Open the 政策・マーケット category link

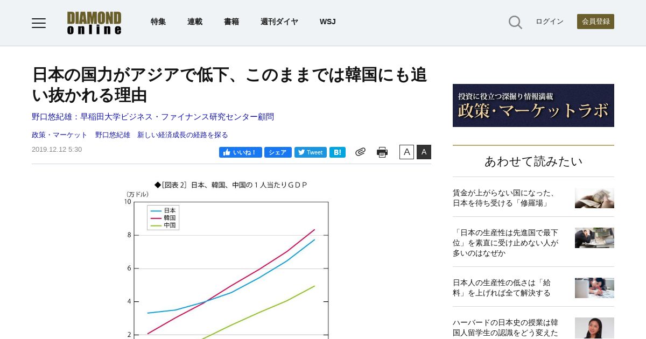pyautogui.click(x=60, y=135)
